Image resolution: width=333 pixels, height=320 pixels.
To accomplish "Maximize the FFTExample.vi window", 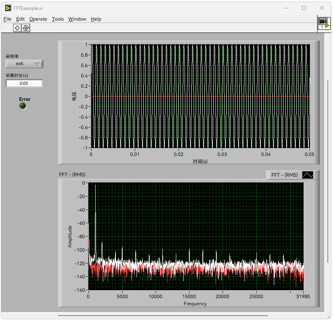I will point(304,8).
